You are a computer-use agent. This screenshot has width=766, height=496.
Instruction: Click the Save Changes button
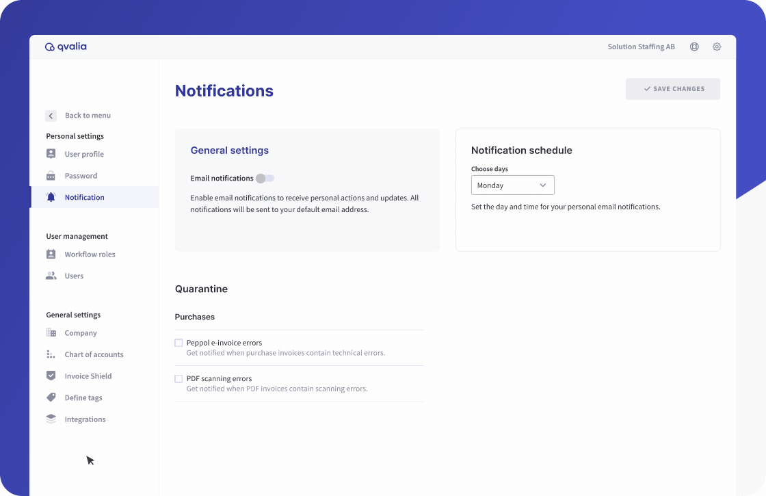[672, 89]
